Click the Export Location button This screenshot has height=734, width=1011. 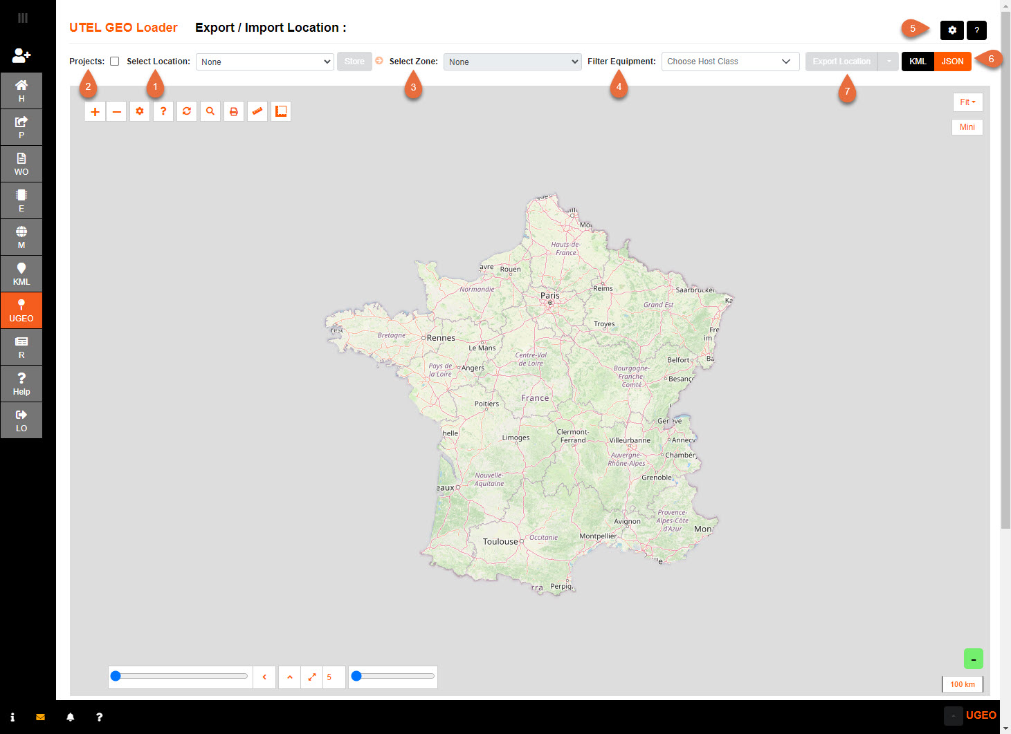click(x=841, y=62)
